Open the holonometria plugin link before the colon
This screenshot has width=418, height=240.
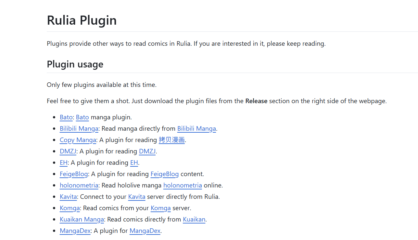click(x=79, y=186)
